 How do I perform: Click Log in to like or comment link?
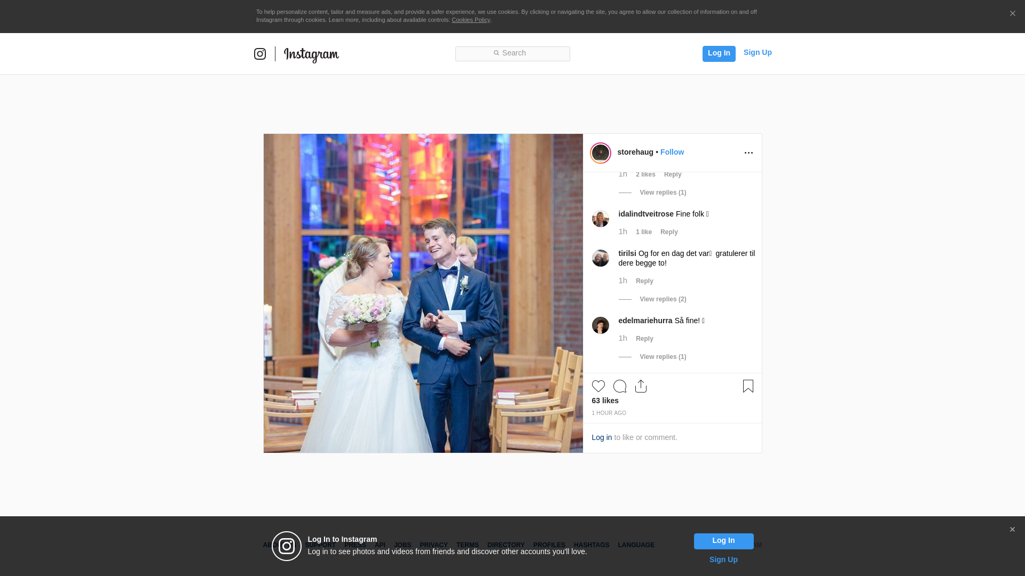pos(602,437)
